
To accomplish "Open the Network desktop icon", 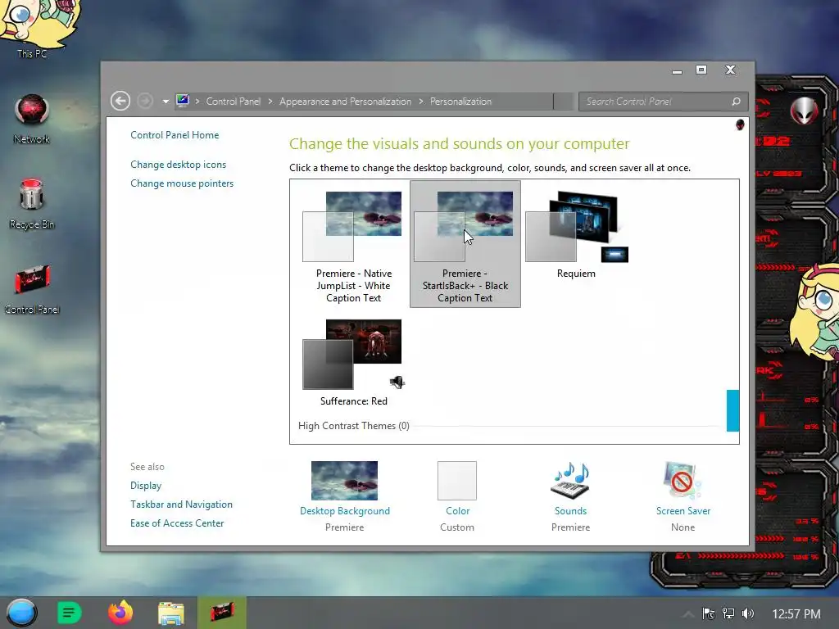I will point(32,119).
